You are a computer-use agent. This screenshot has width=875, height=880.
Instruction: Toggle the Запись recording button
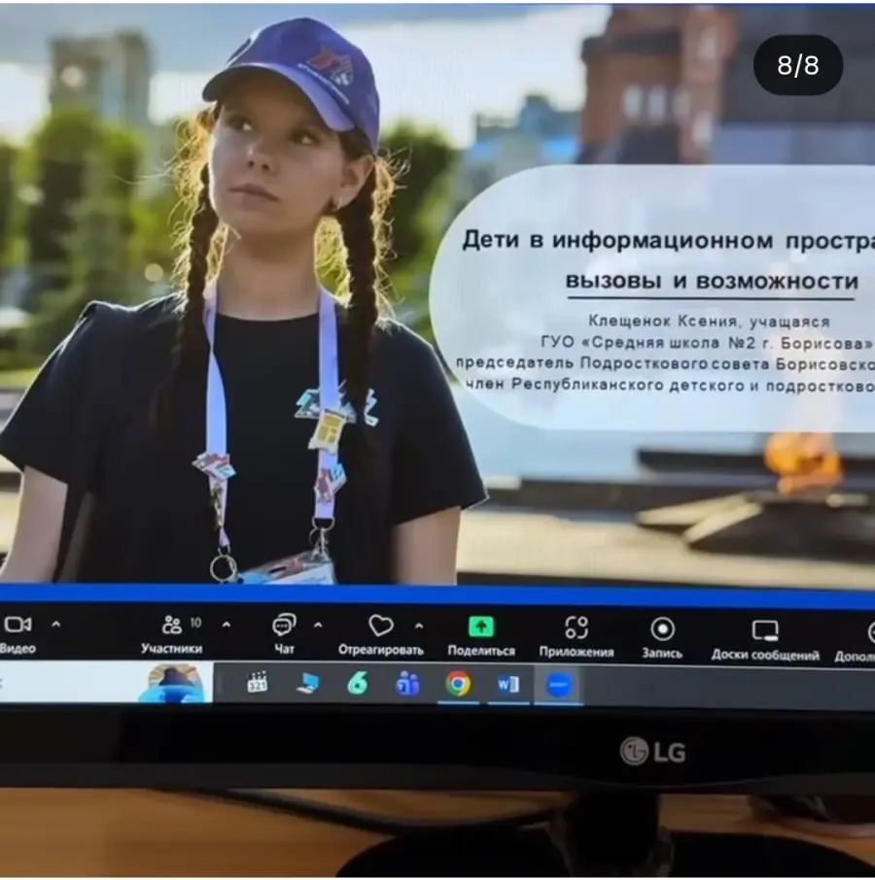[662, 628]
